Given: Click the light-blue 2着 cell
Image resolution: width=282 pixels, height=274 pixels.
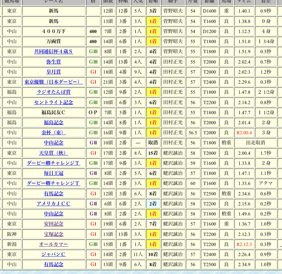Looking at the screenshot, I should pos(153,204).
